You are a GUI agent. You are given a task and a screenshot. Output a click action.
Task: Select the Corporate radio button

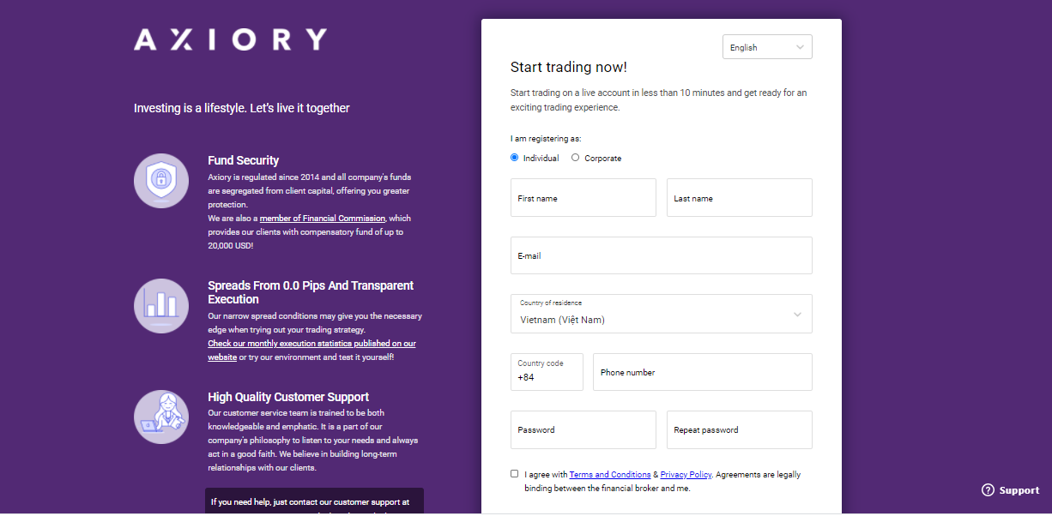pyautogui.click(x=576, y=158)
